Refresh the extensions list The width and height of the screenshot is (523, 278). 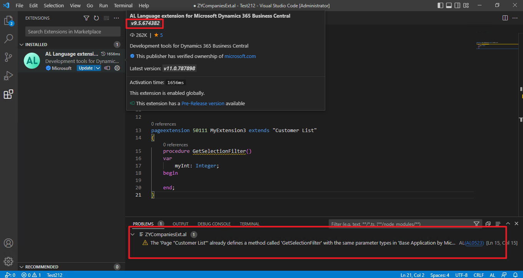(96, 18)
